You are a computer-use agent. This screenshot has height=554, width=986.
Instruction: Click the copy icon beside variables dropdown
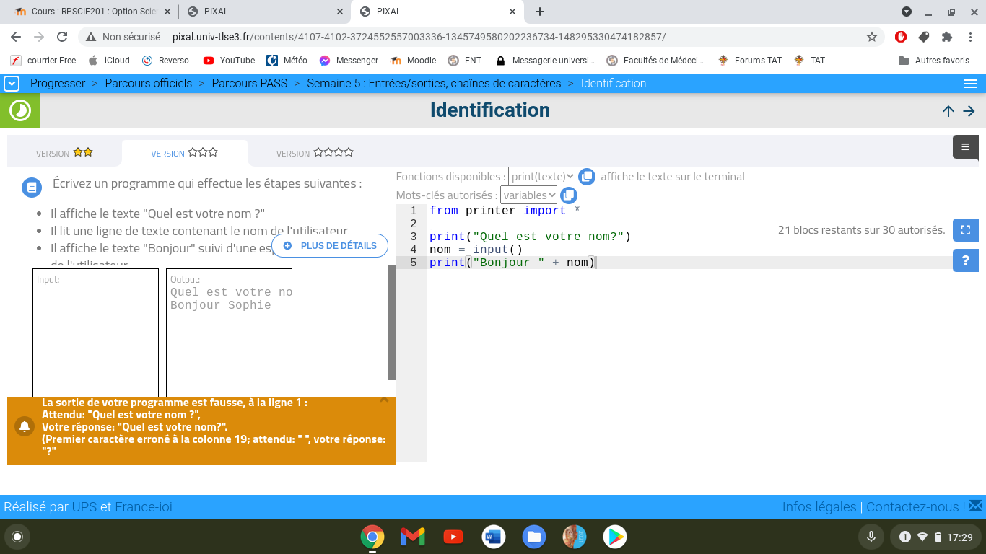(x=569, y=195)
